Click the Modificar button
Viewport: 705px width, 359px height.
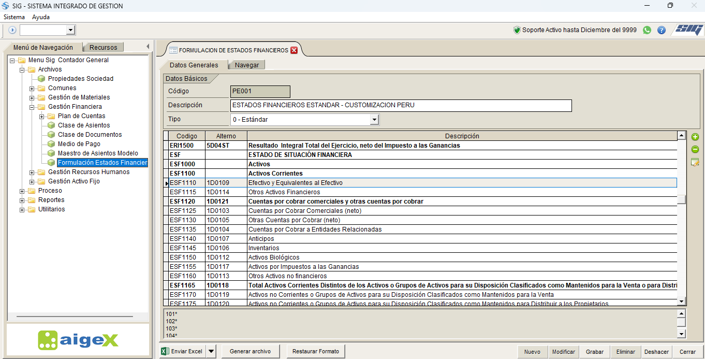pos(563,352)
